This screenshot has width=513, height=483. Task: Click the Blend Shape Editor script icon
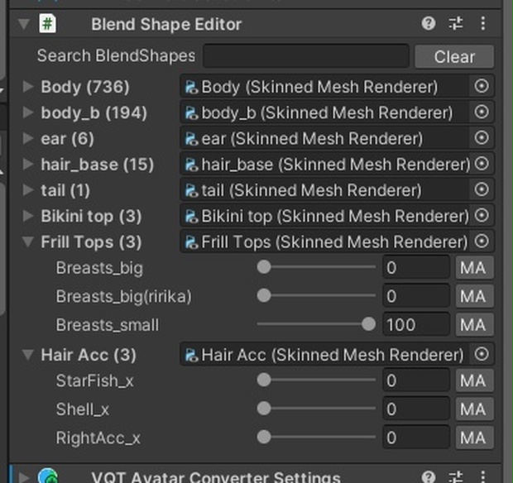pos(48,24)
